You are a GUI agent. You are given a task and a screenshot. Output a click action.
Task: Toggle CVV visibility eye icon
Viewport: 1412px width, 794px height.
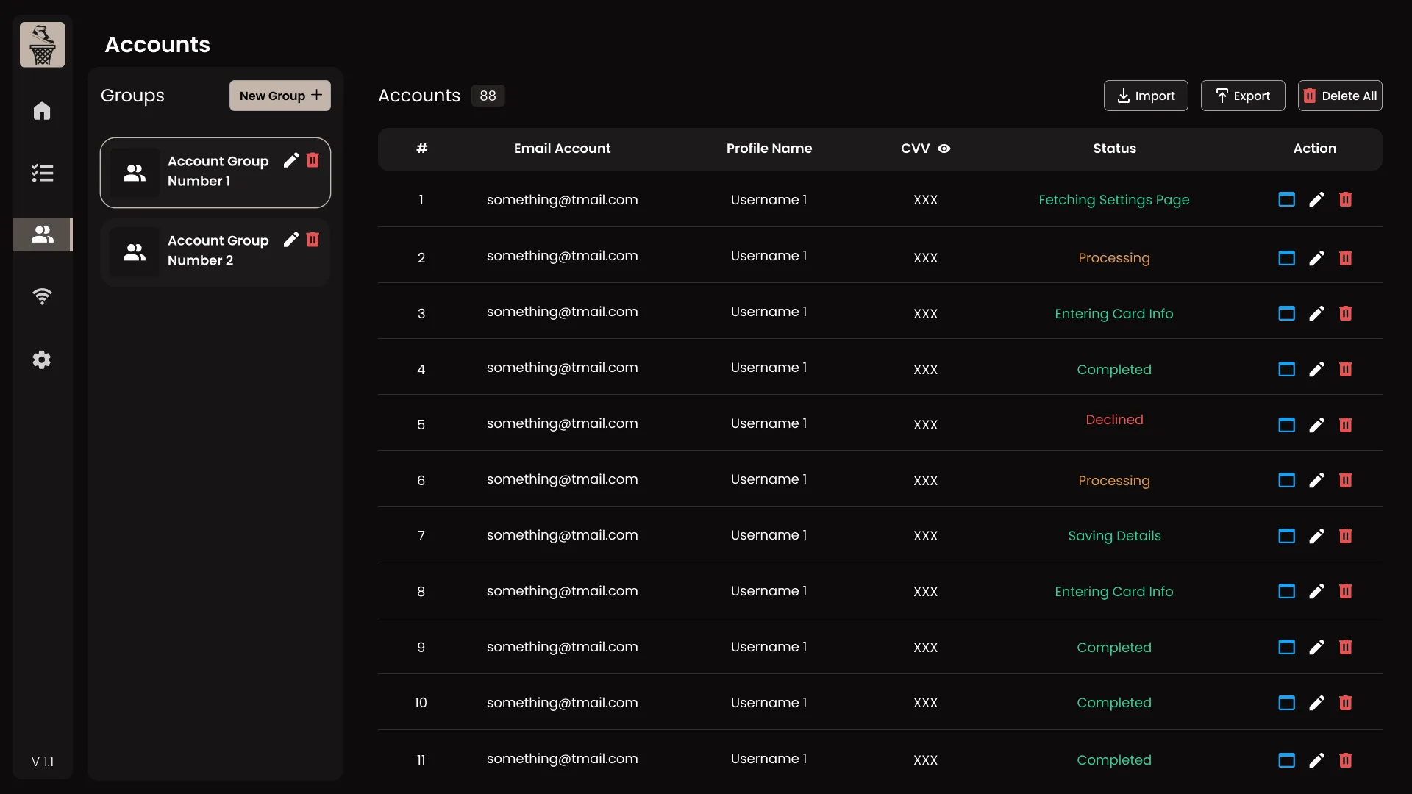tap(944, 149)
